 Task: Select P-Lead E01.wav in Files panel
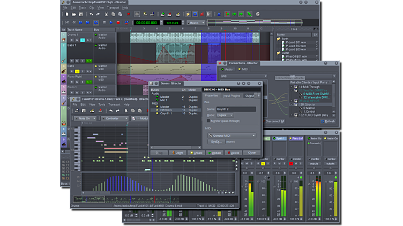coord(296,42)
